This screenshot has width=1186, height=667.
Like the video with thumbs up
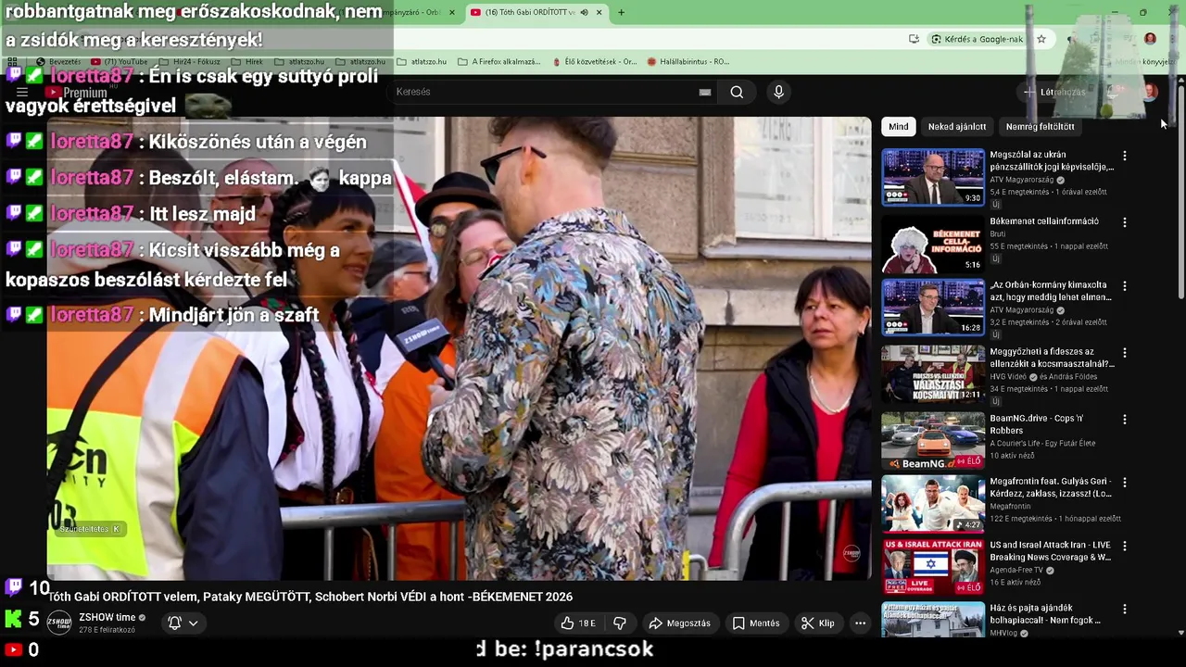click(579, 623)
